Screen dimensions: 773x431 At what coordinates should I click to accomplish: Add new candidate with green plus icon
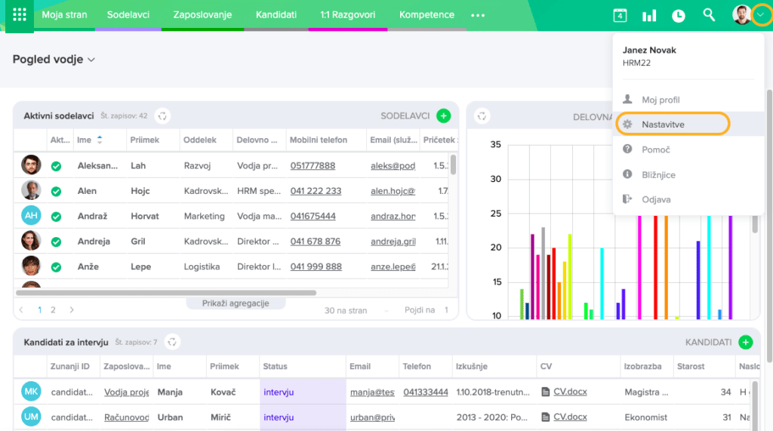click(x=746, y=342)
